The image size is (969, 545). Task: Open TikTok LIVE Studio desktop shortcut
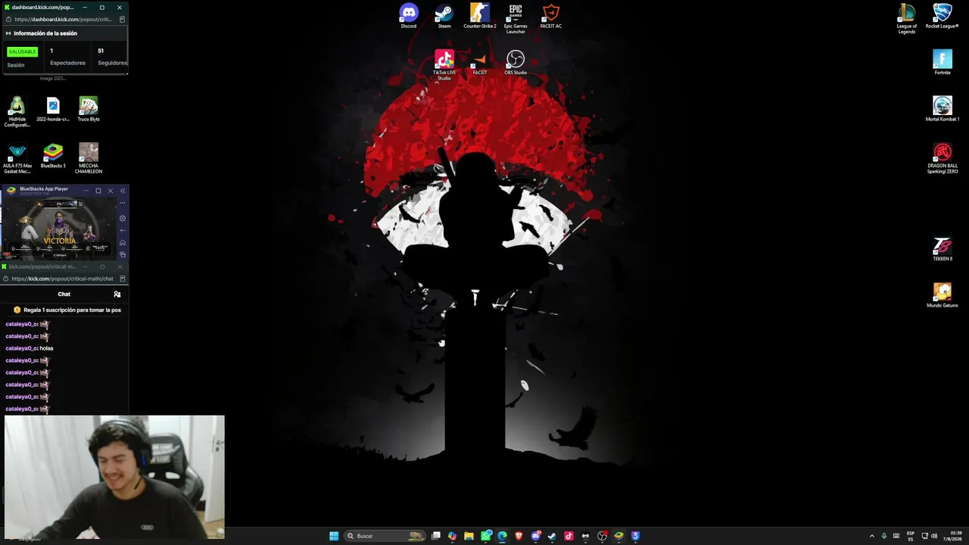pos(444,65)
